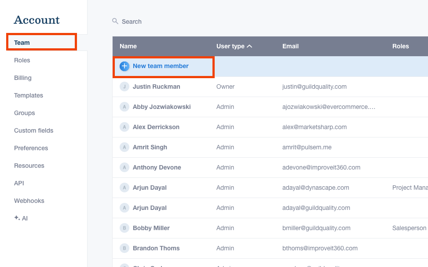The height and width of the screenshot is (267, 428).
Task: Open Templates from the Account menu
Action: pos(29,95)
